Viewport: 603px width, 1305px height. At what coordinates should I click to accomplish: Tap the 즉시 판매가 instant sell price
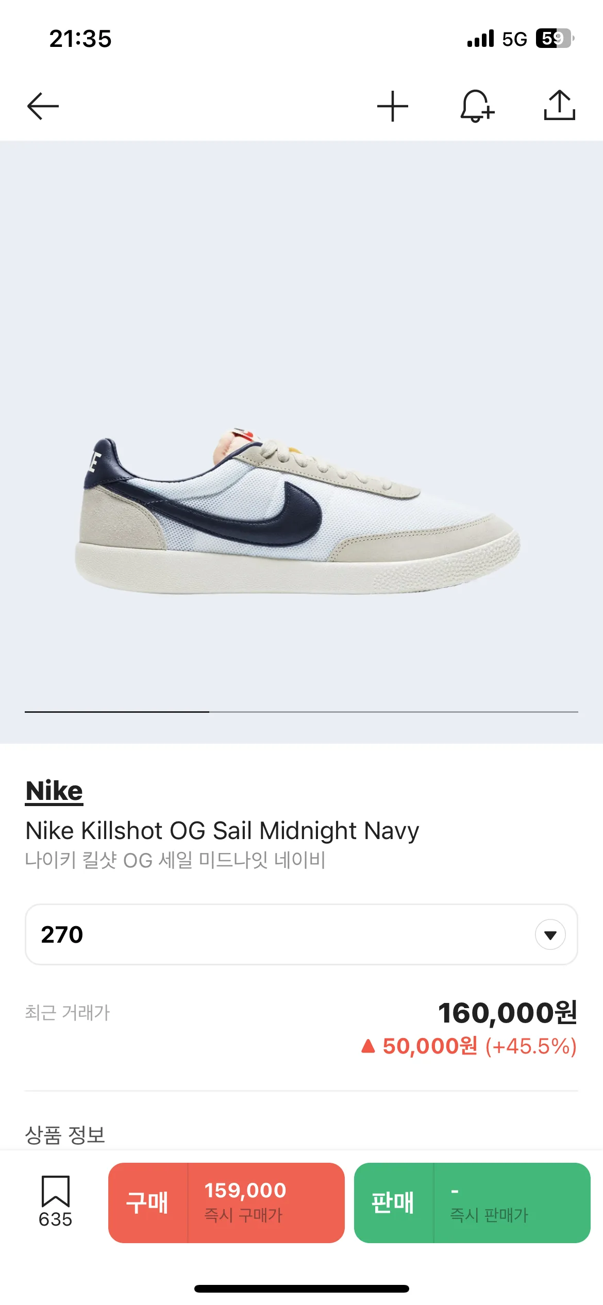point(489,1214)
